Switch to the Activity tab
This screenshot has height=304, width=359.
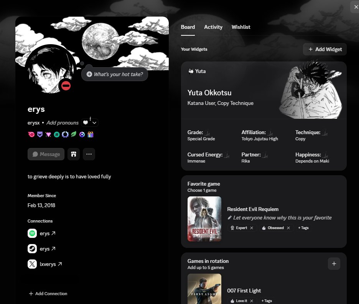213,27
